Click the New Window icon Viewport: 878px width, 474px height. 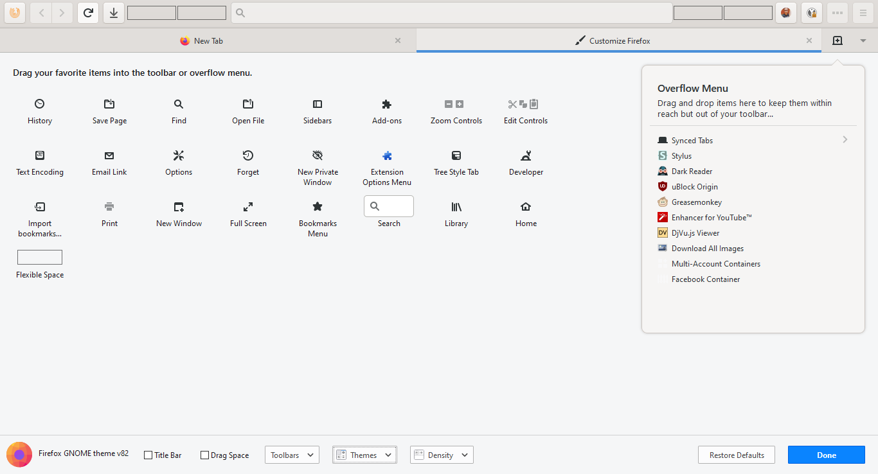point(179,207)
